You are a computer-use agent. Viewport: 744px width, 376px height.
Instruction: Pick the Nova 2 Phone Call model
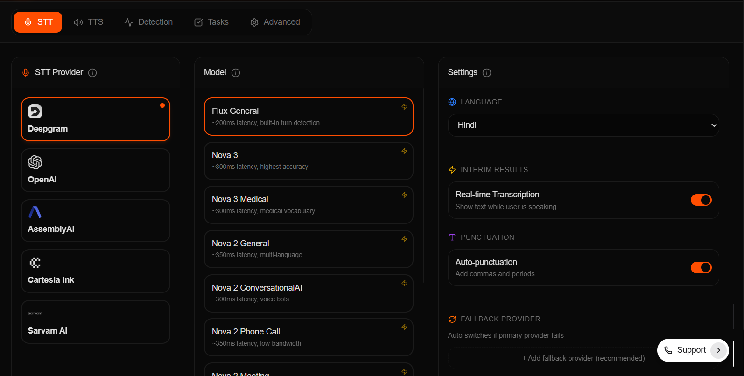click(309, 337)
